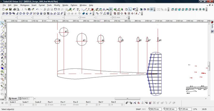Click the horizontal scrollbar thumb
Image resolution: width=214 pixels, height=111 pixels.
128,99
